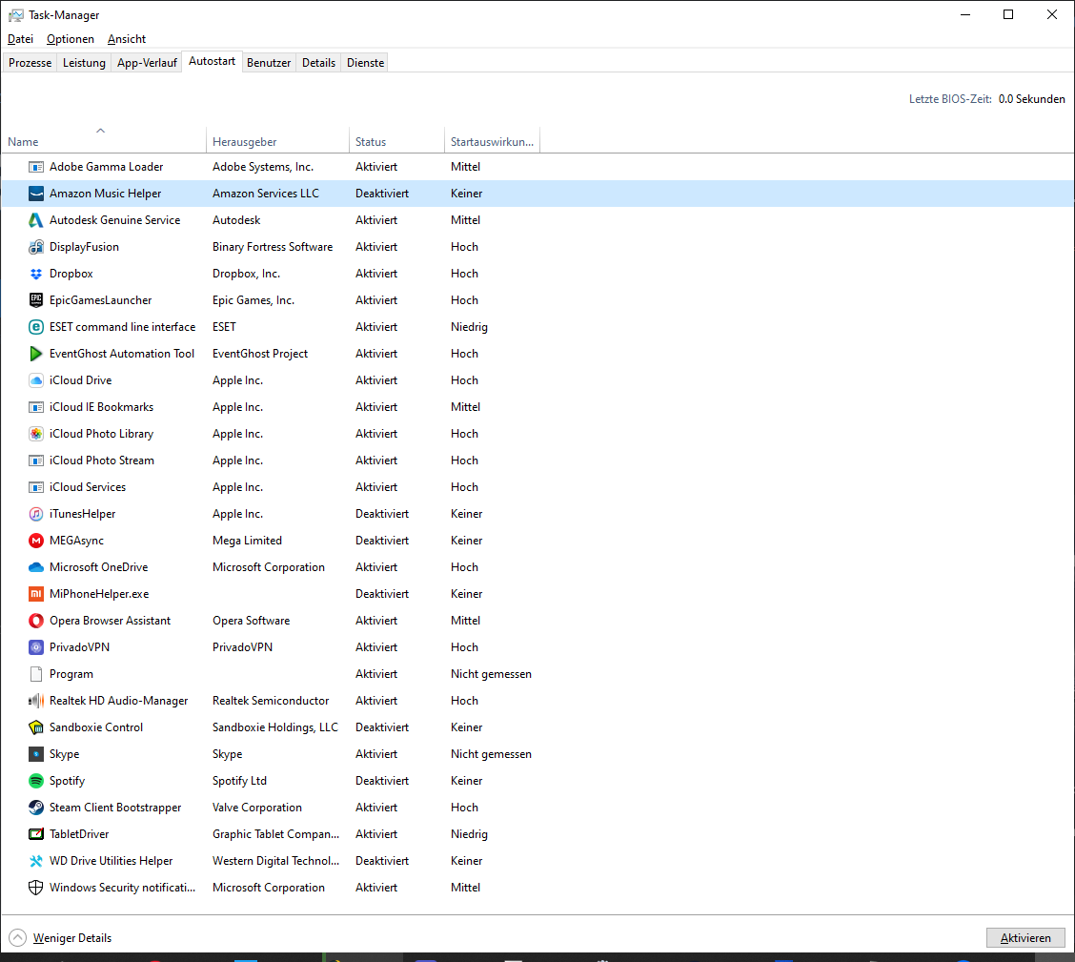This screenshot has width=1075, height=962.
Task: Click the Amazon Music Helper icon
Action: (x=35, y=194)
